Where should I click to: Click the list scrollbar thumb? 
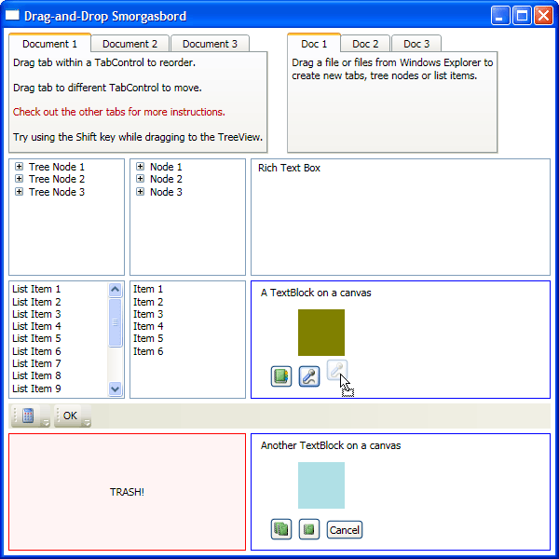115,322
